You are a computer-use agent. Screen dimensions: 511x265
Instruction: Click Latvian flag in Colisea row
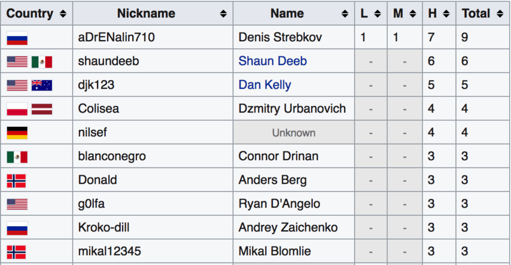42,109
